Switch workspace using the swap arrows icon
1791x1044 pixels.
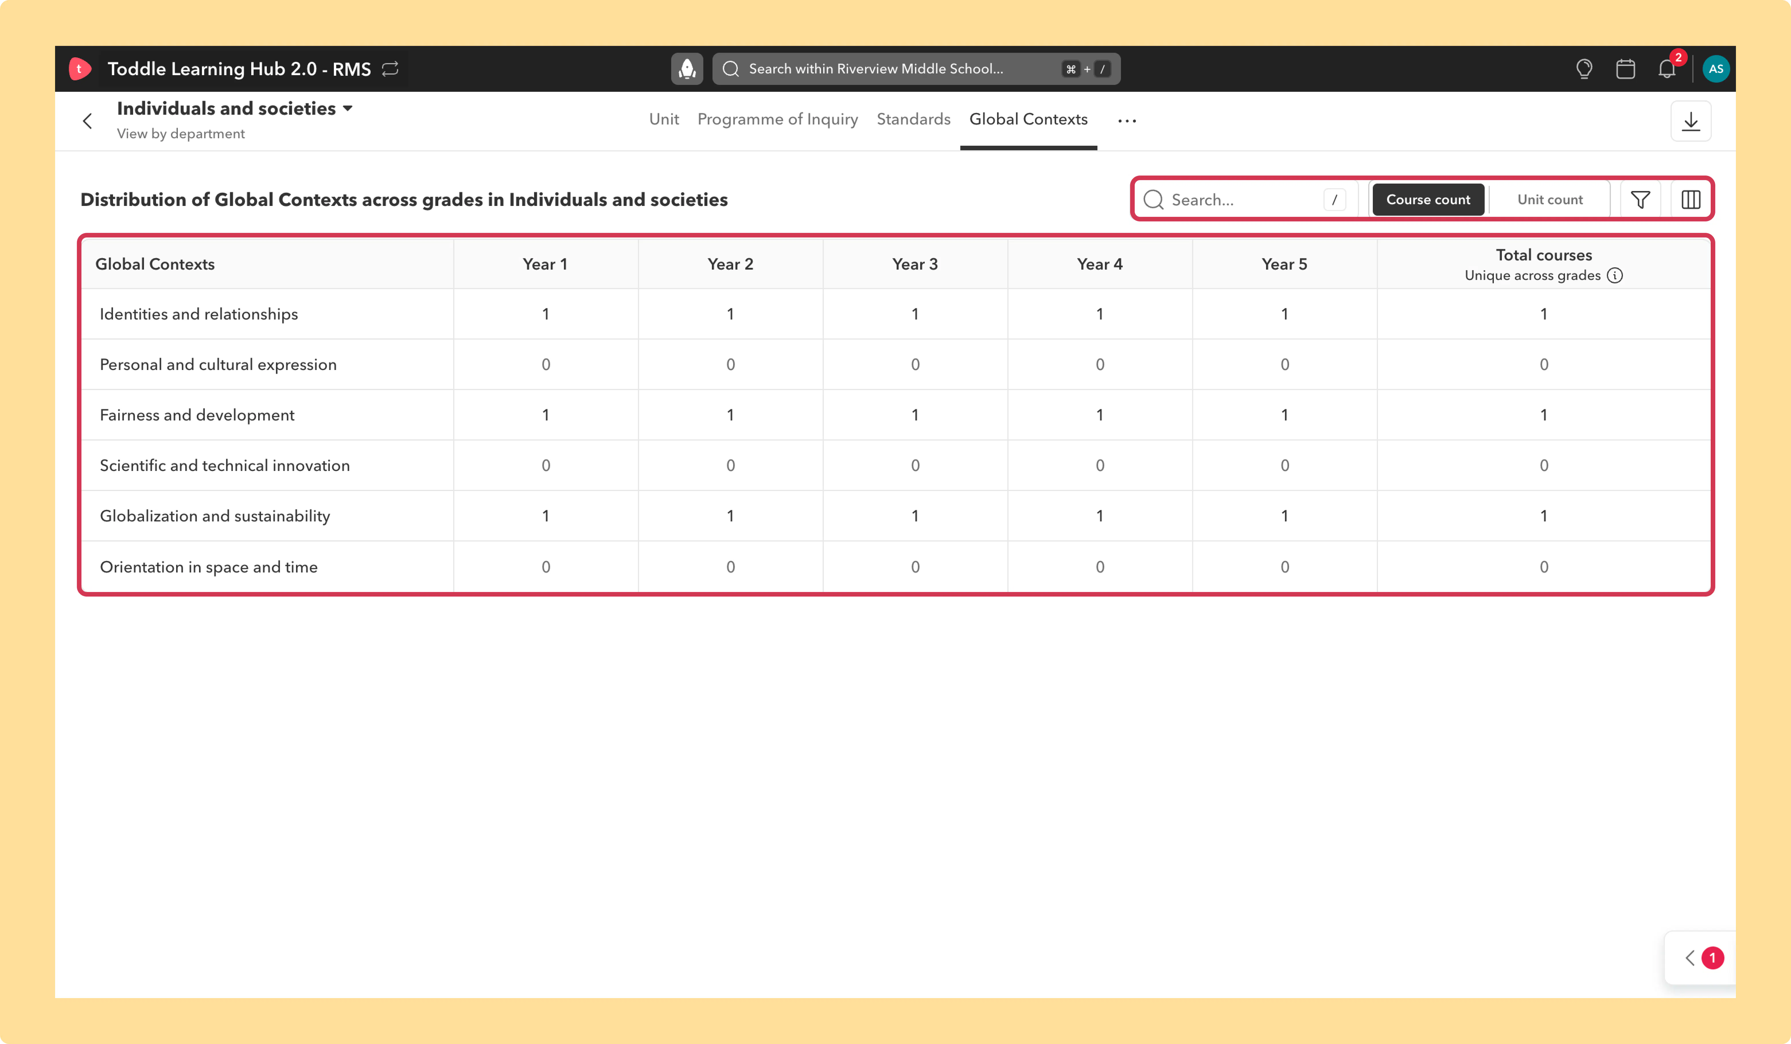click(x=390, y=69)
